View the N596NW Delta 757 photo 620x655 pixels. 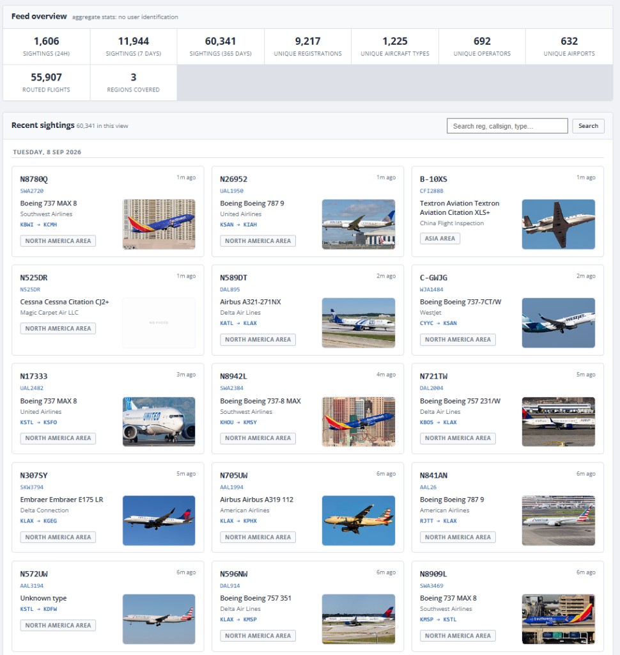[x=358, y=619]
